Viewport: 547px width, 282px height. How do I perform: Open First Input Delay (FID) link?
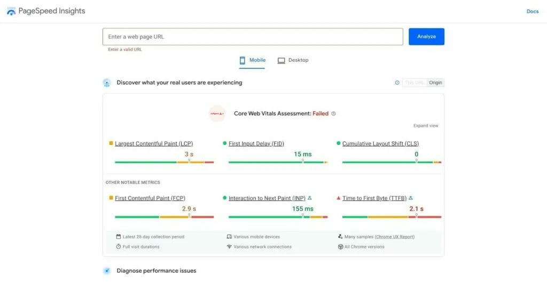pos(256,143)
